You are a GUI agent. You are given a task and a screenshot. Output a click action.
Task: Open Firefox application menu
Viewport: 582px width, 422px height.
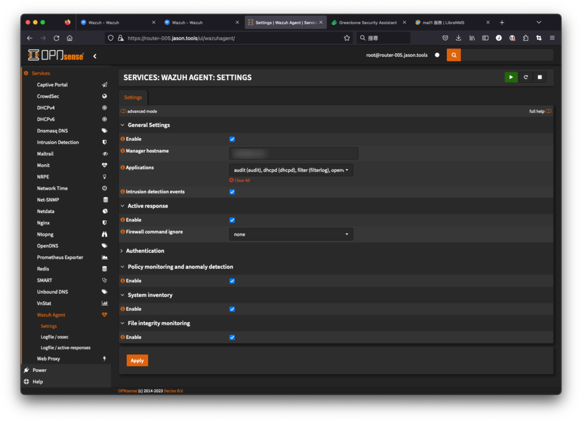coord(552,38)
